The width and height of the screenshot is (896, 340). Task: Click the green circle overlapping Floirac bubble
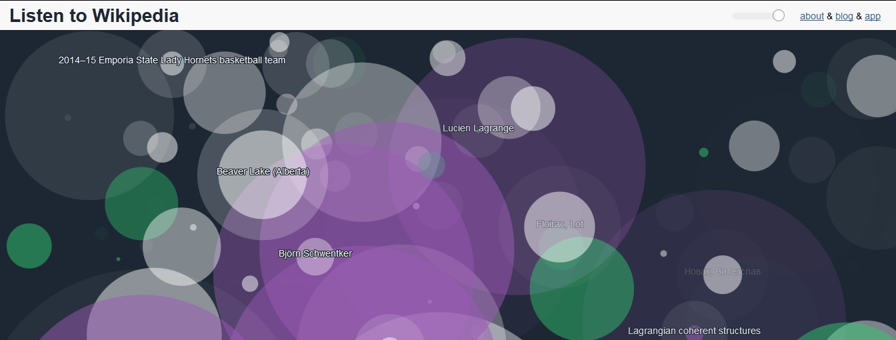click(581, 289)
